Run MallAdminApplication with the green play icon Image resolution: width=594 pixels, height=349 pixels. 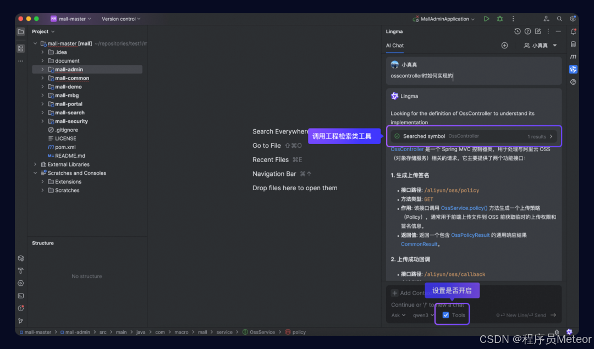click(x=486, y=19)
